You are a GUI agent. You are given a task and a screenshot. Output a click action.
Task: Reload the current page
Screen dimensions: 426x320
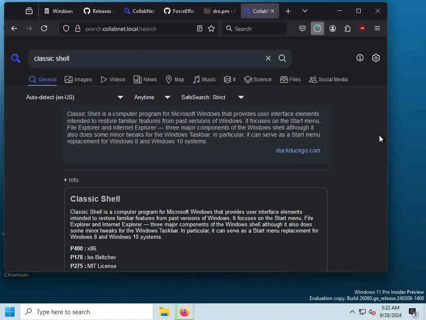[44, 29]
